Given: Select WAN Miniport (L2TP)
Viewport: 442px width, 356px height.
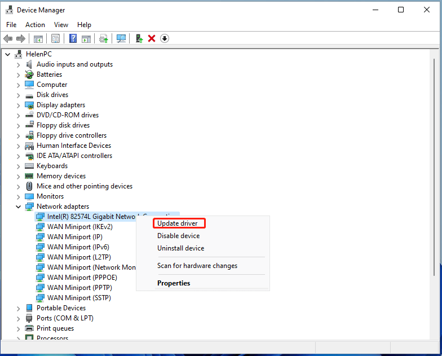Looking at the screenshot, I should click(x=79, y=257).
